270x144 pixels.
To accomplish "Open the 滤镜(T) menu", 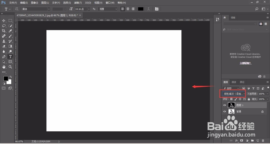I will coord(78,3).
